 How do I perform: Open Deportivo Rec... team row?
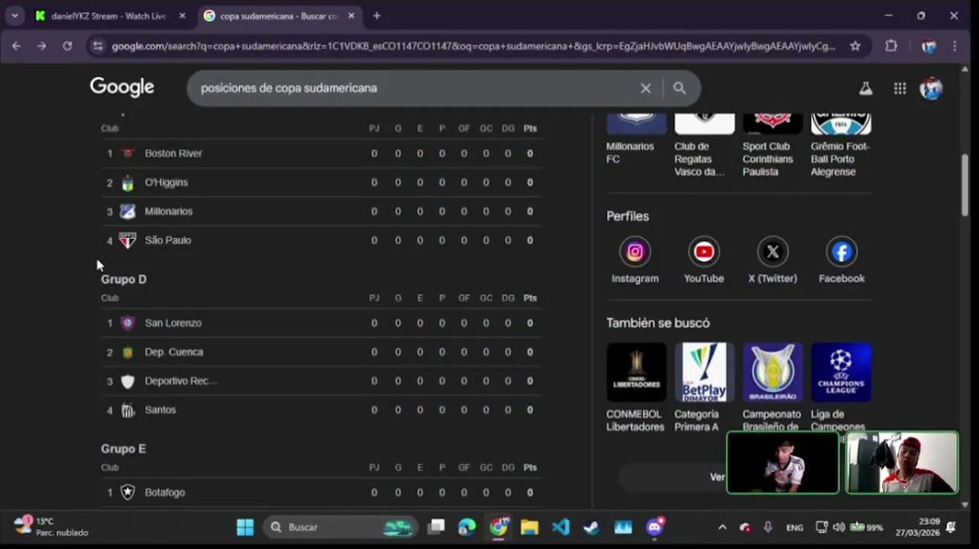[320, 380]
